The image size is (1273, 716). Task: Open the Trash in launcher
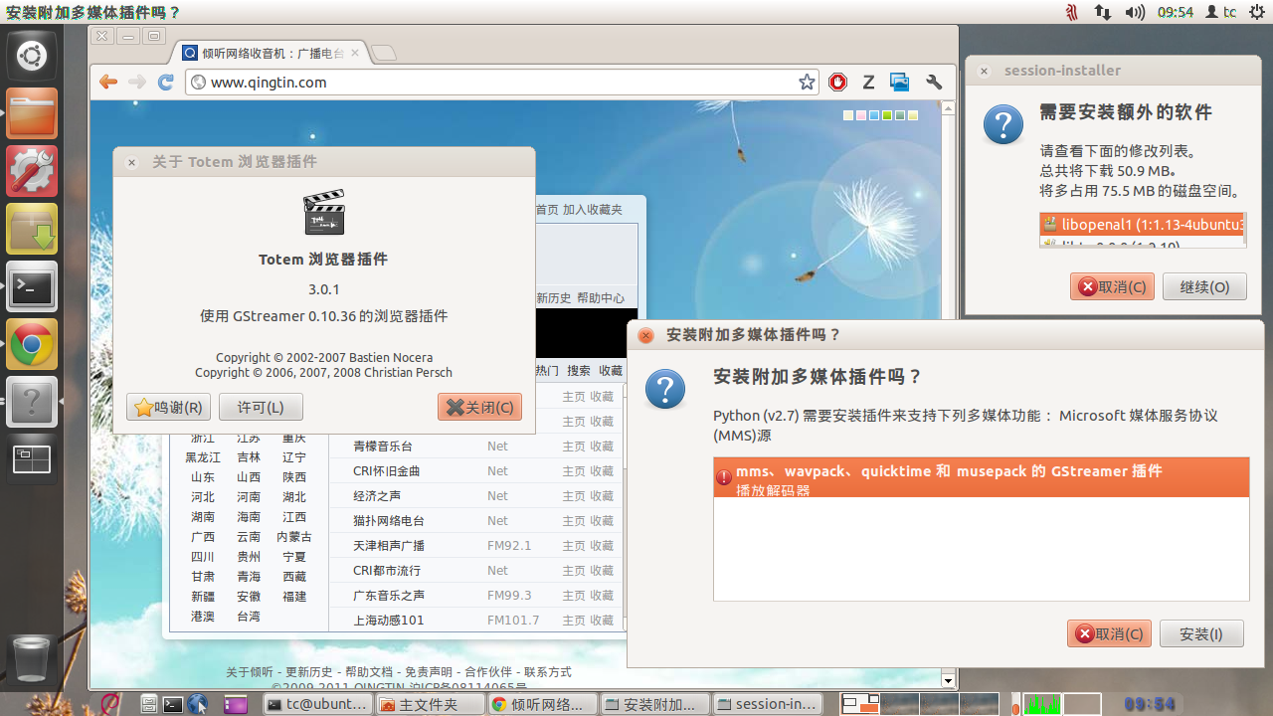pos(32,658)
